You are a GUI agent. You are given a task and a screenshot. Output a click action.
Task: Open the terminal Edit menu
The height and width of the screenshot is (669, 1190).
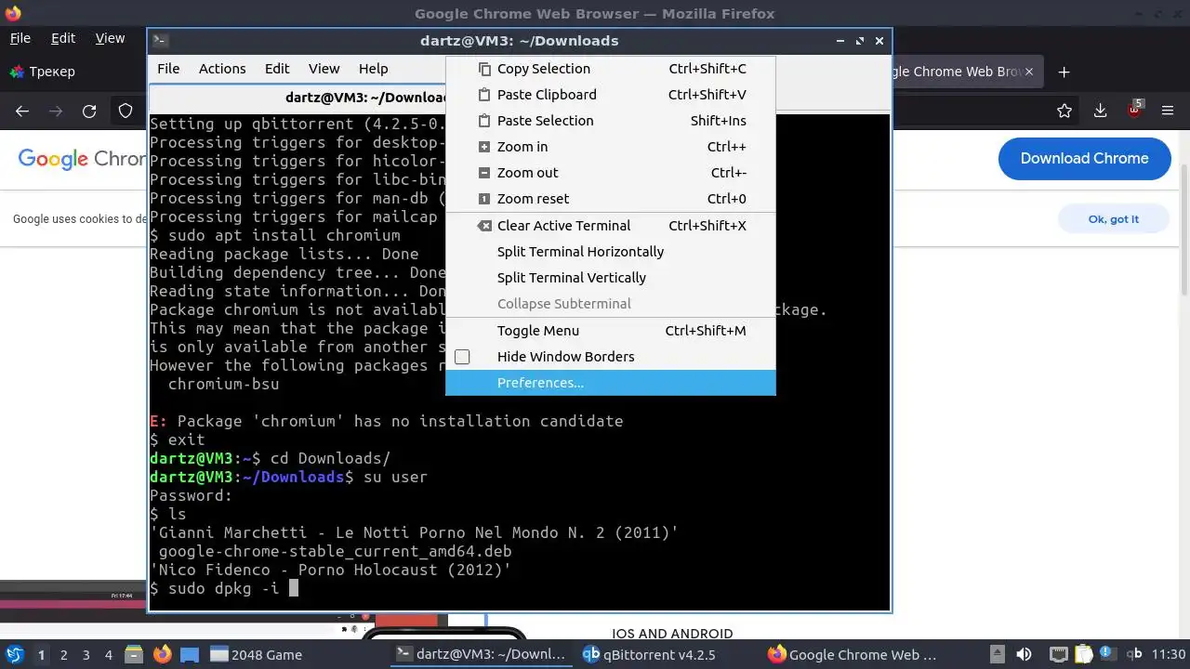pos(277,69)
